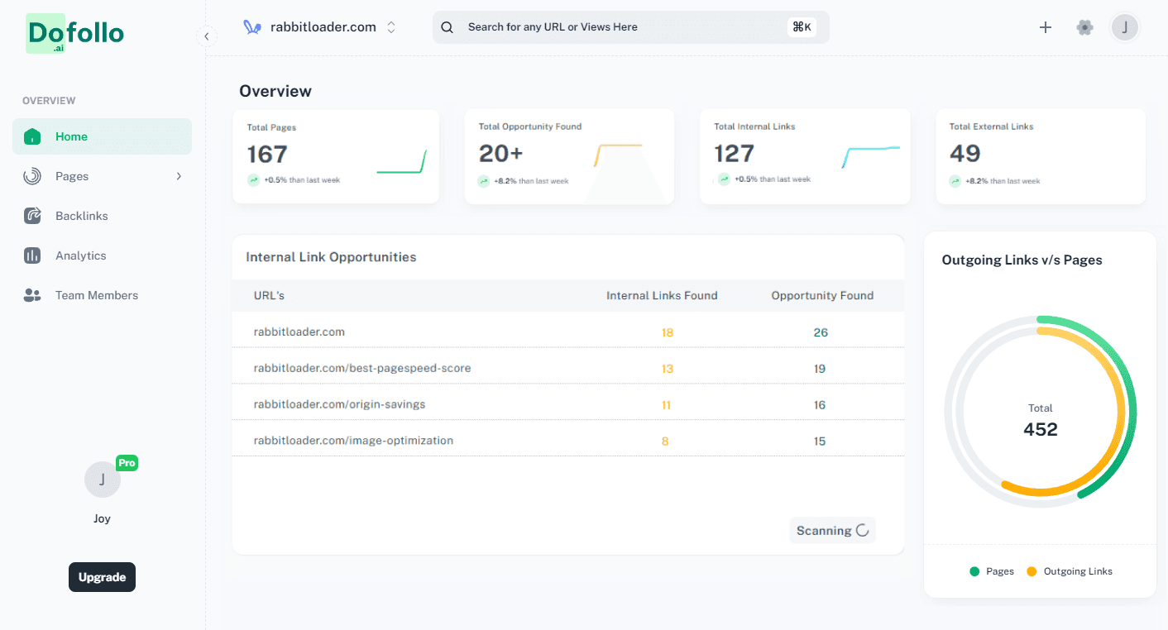Expand the Pages submenu arrow
Viewport: 1168px width, 630px height.
point(179,176)
